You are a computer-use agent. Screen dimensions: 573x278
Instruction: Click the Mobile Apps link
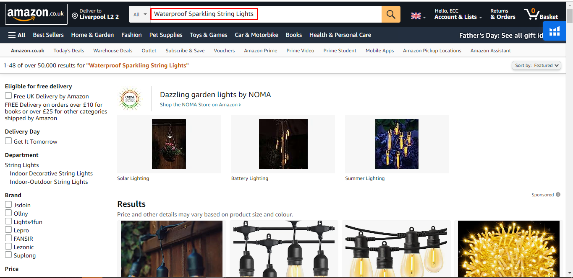pos(379,51)
